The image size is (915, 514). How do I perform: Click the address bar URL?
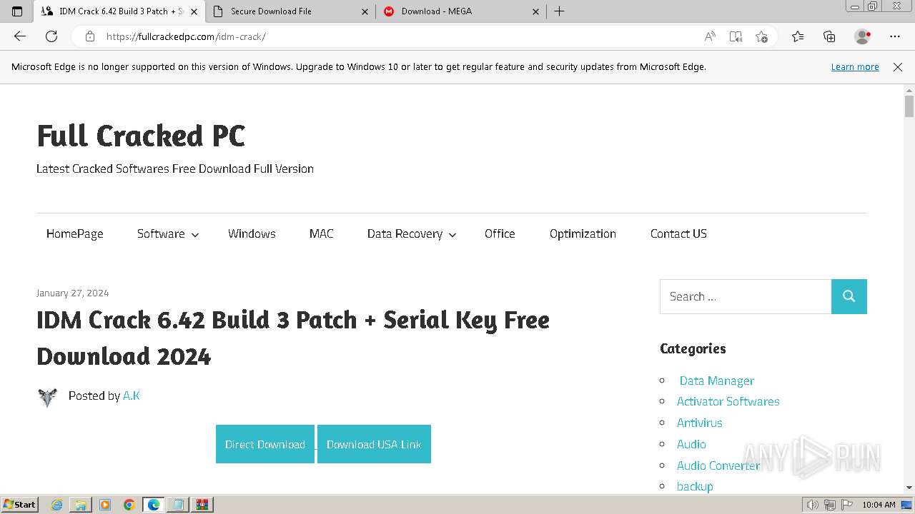point(186,36)
